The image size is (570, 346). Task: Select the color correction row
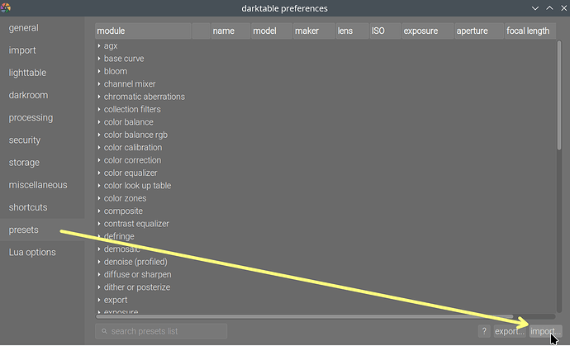pyautogui.click(x=325, y=160)
